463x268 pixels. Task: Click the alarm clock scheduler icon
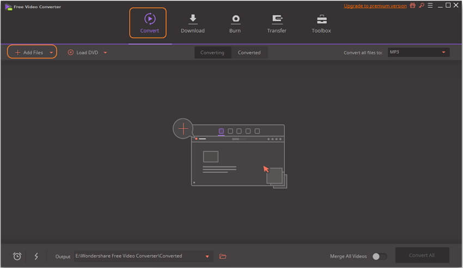click(x=17, y=256)
